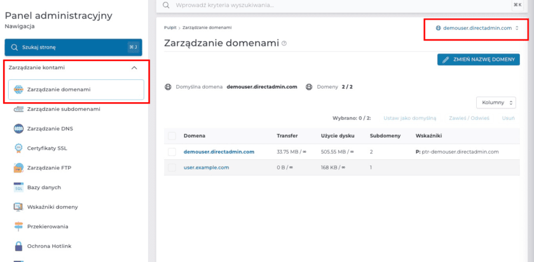Screen dimensions: 534x262
Task: Click the 168 KB / ∞ disk usage
Action: 333,167
